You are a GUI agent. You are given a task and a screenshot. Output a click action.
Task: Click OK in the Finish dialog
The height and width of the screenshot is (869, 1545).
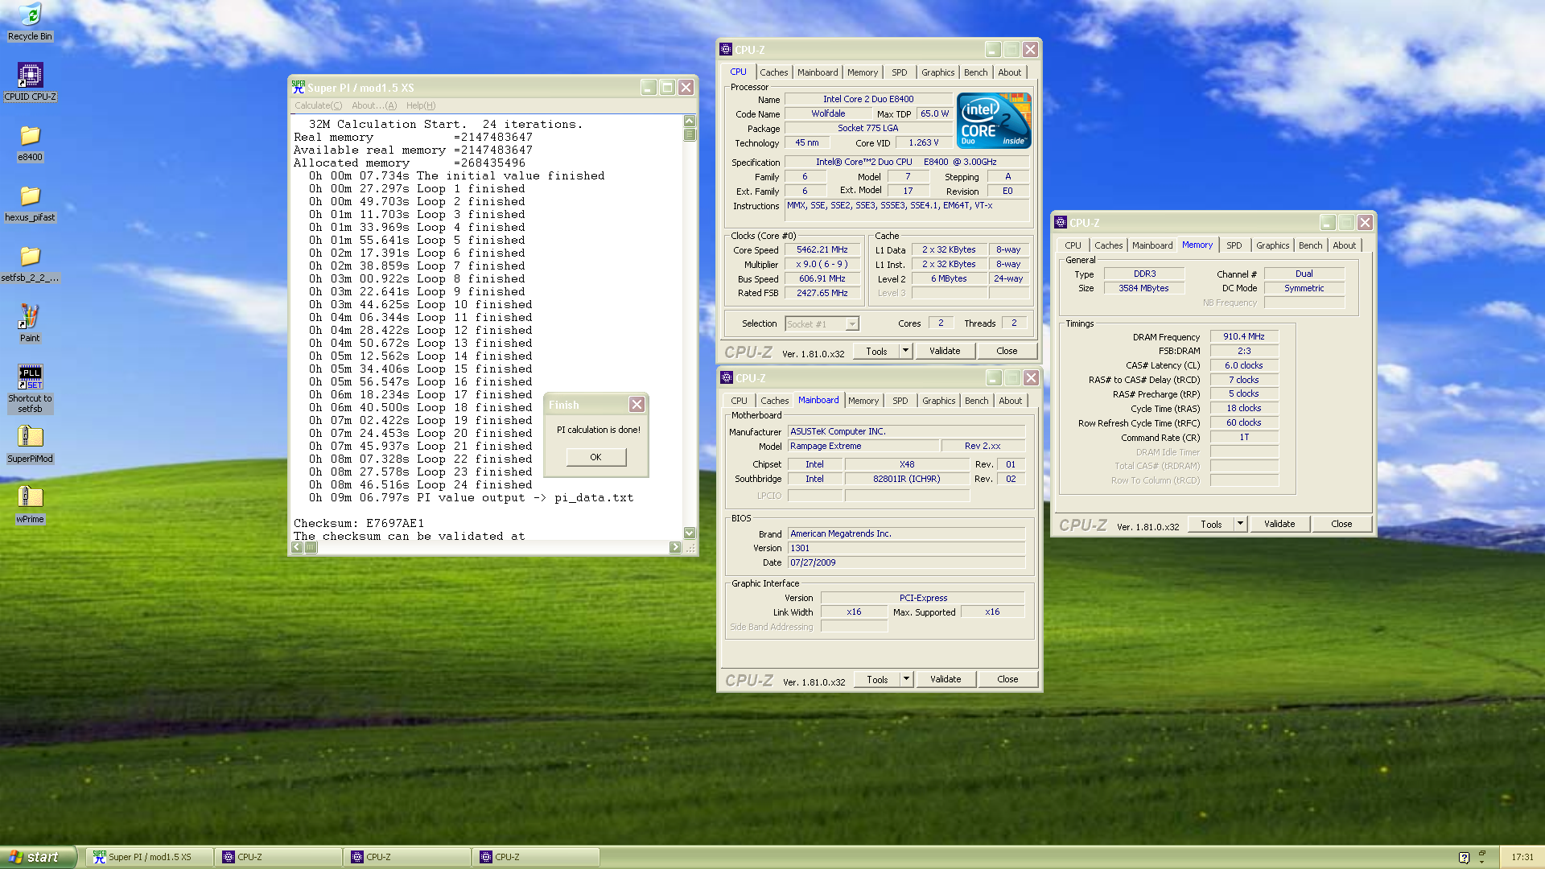(595, 457)
